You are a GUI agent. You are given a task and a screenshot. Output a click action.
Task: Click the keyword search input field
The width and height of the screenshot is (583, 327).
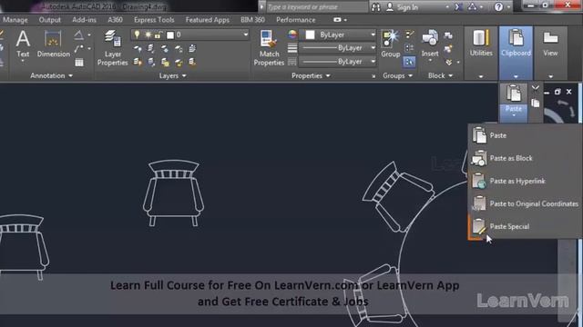pos(317,7)
